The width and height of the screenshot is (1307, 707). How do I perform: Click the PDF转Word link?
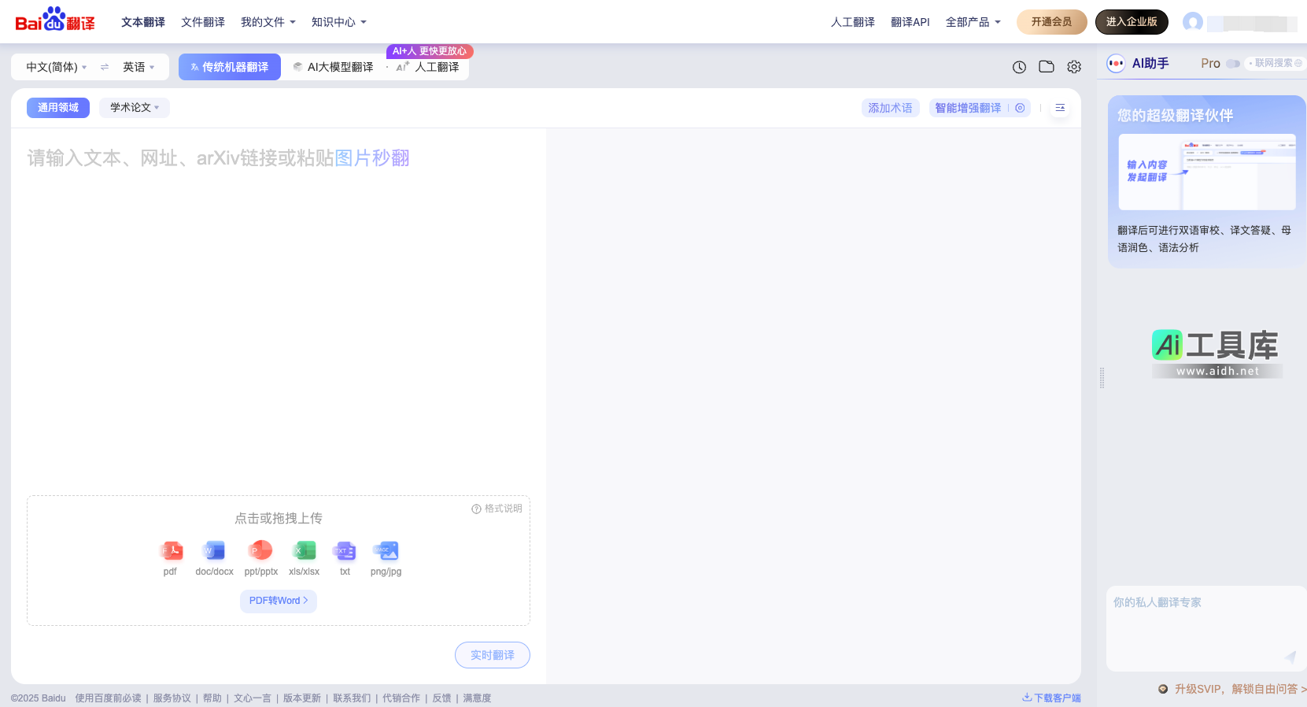click(x=279, y=601)
